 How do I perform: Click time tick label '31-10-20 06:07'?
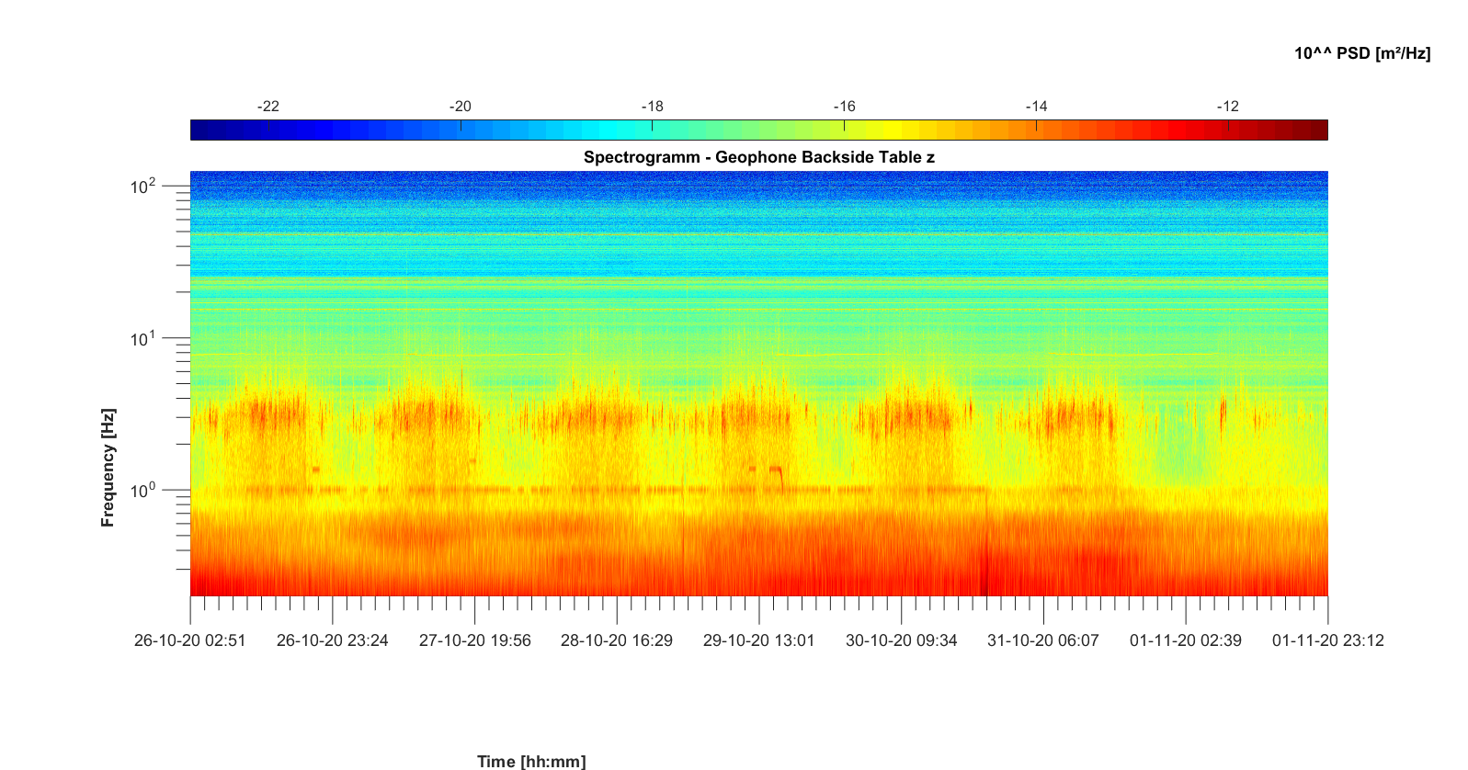pos(1042,640)
